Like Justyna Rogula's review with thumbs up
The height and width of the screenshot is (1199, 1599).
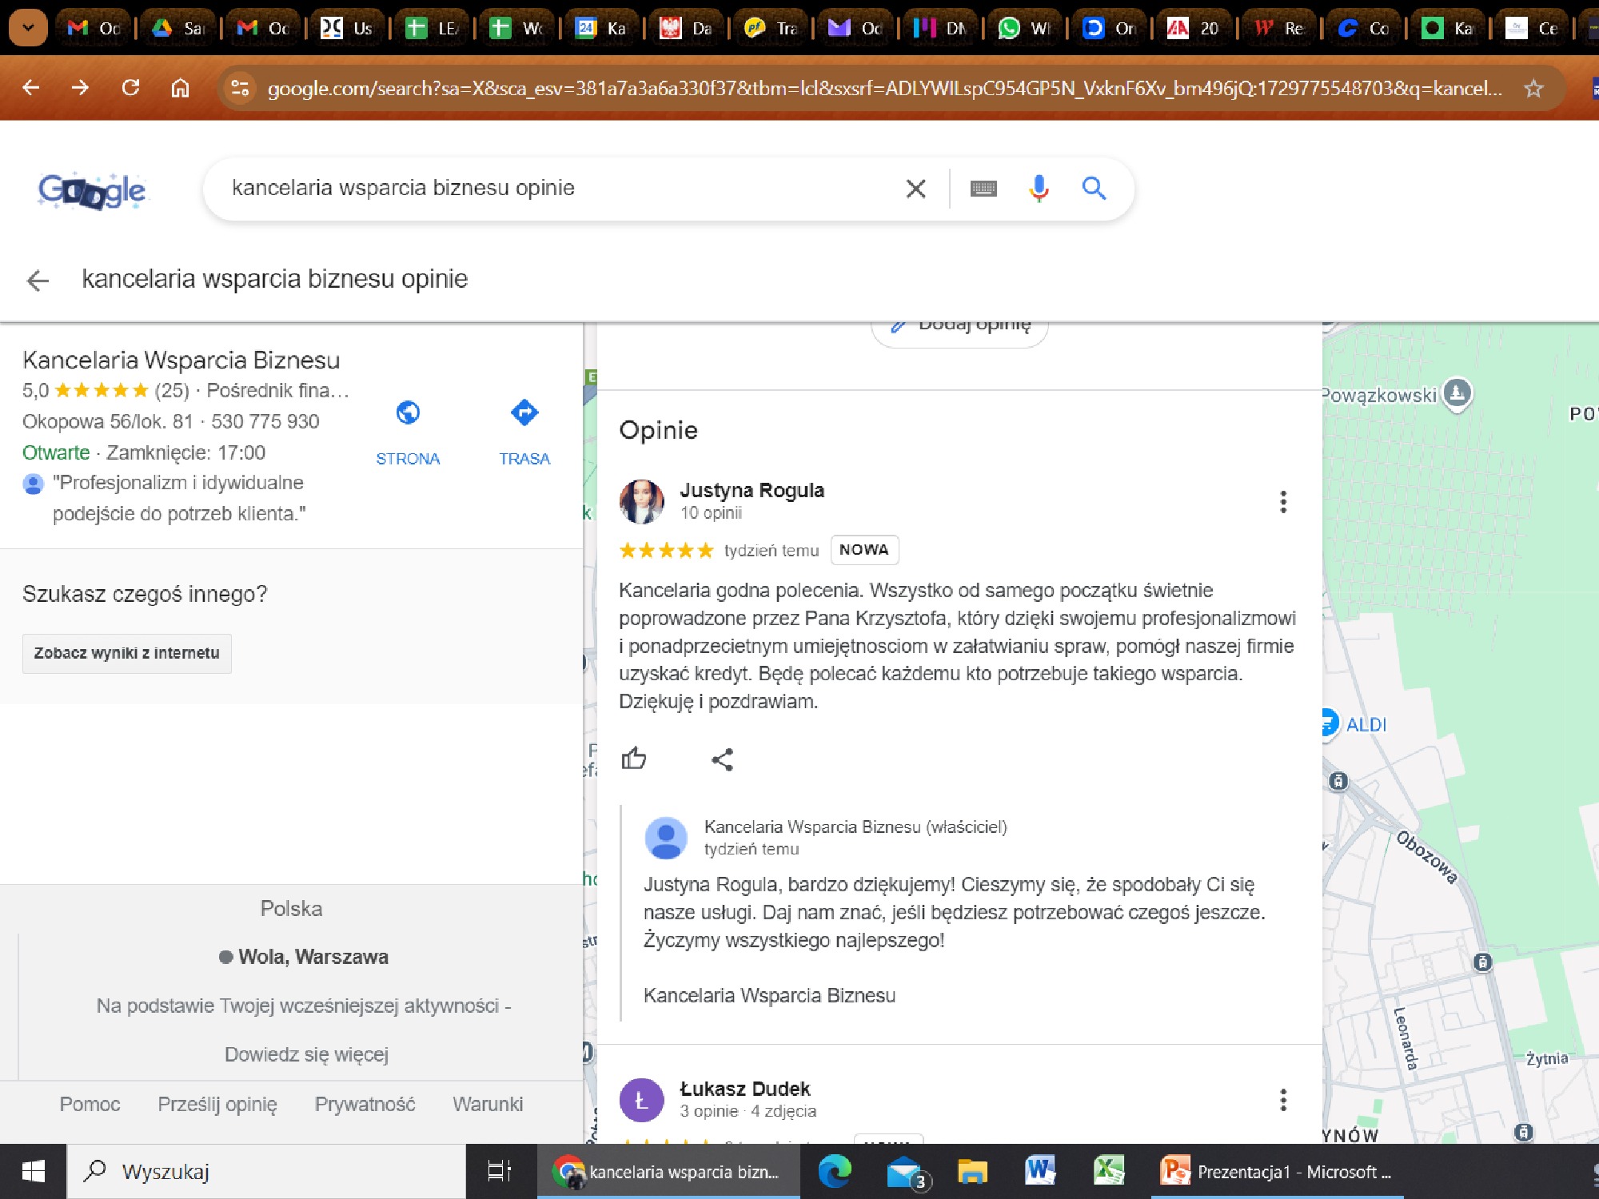pos(636,759)
